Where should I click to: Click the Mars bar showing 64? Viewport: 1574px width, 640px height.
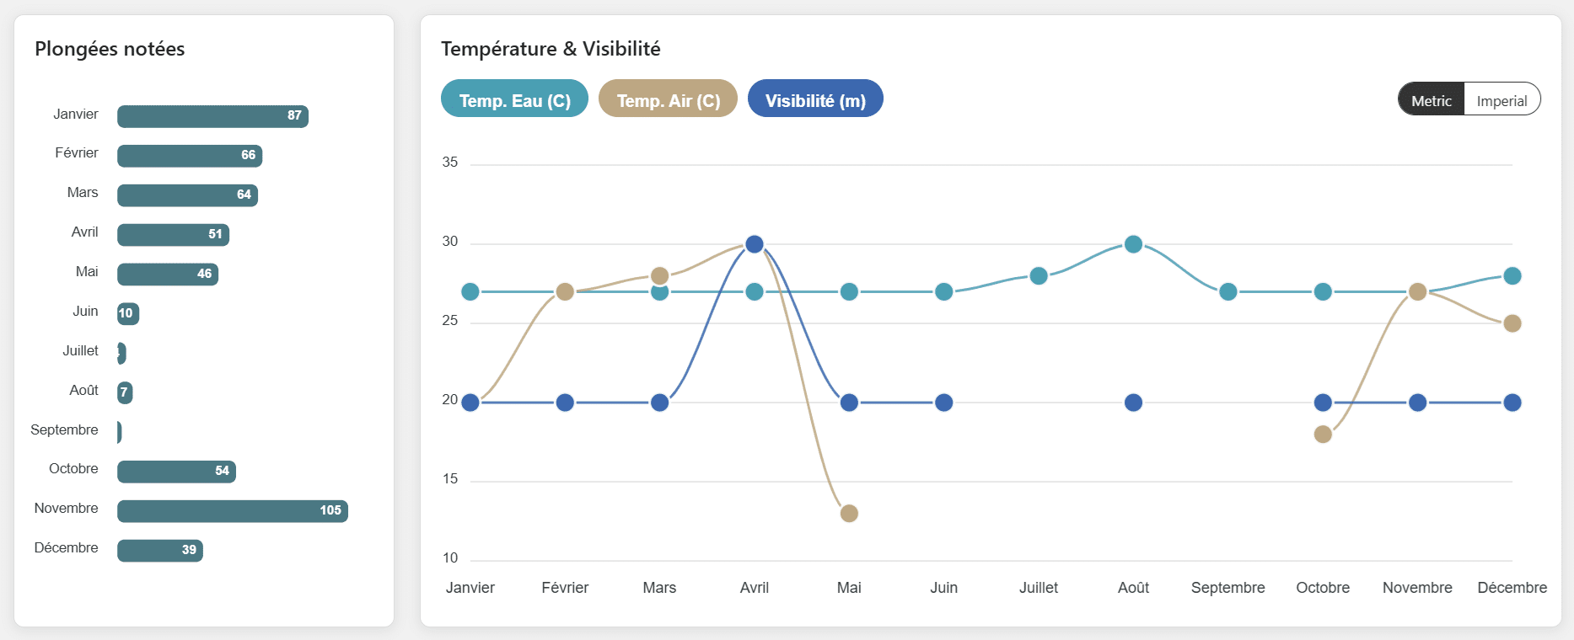(187, 195)
